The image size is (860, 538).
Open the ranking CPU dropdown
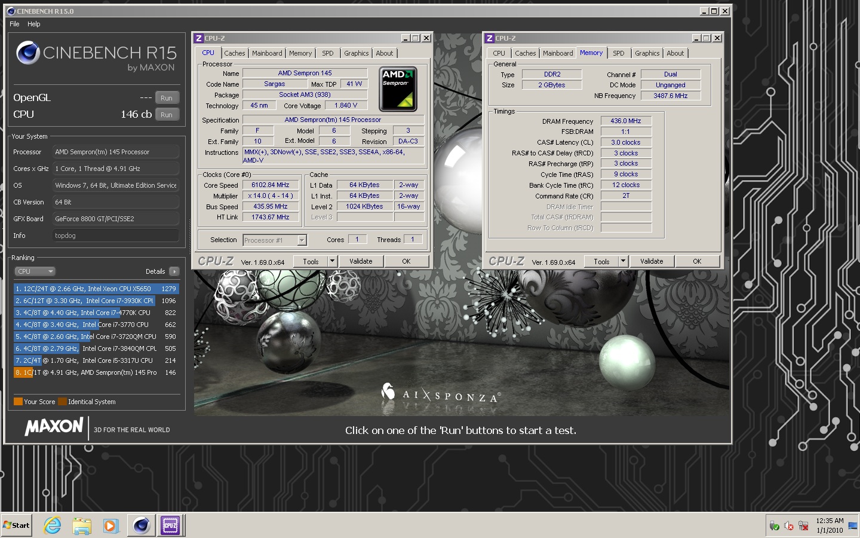[35, 271]
